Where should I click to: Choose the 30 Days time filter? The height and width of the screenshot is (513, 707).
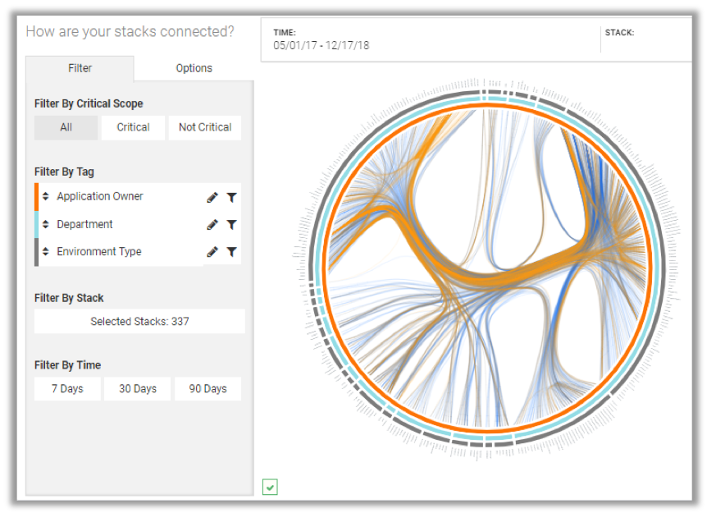[137, 388]
